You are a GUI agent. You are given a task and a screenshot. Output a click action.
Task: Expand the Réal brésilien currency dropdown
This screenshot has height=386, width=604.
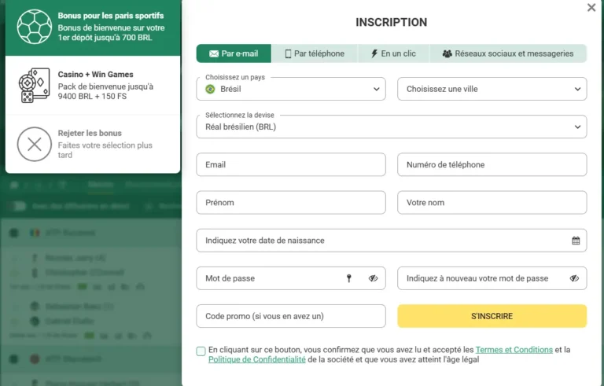pyautogui.click(x=392, y=127)
